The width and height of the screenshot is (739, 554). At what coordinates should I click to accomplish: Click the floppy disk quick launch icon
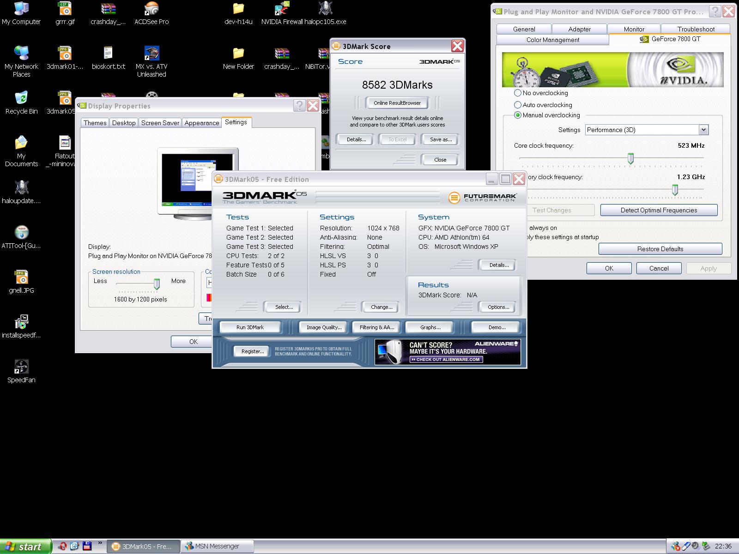pyautogui.click(x=87, y=546)
